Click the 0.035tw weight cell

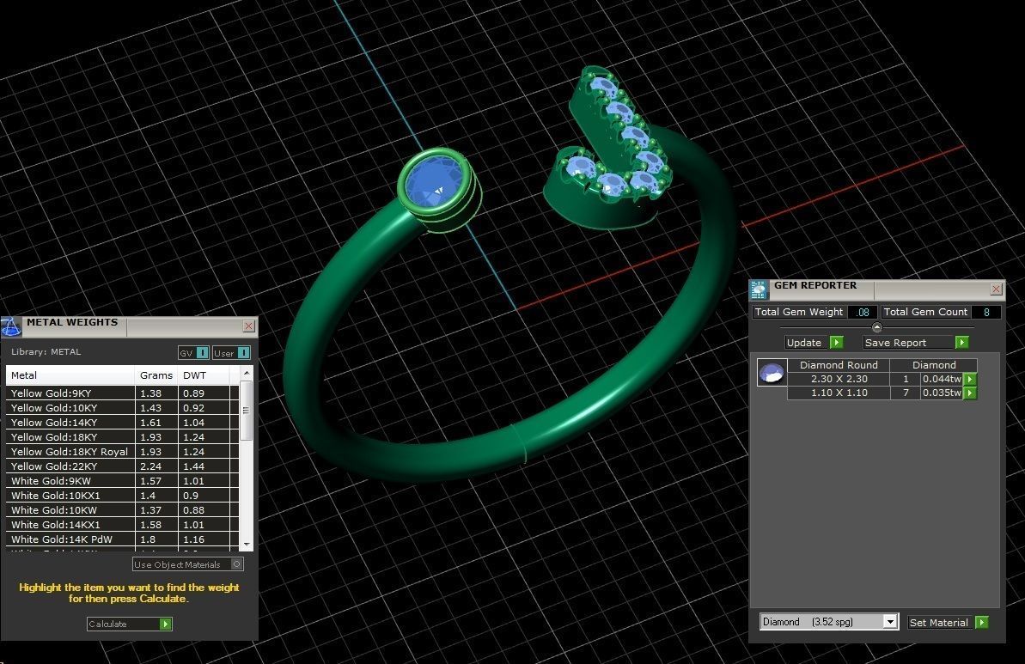(x=942, y=393)
